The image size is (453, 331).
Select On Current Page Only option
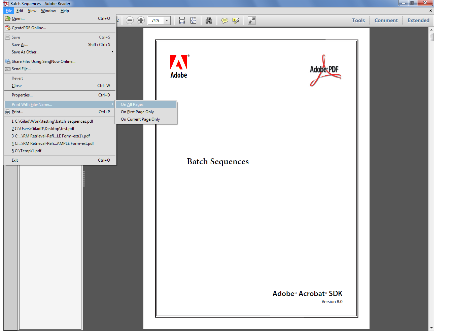140,119
